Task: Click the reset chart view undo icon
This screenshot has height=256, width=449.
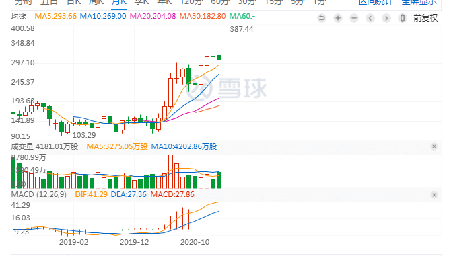Action: [x=322, y=18]
